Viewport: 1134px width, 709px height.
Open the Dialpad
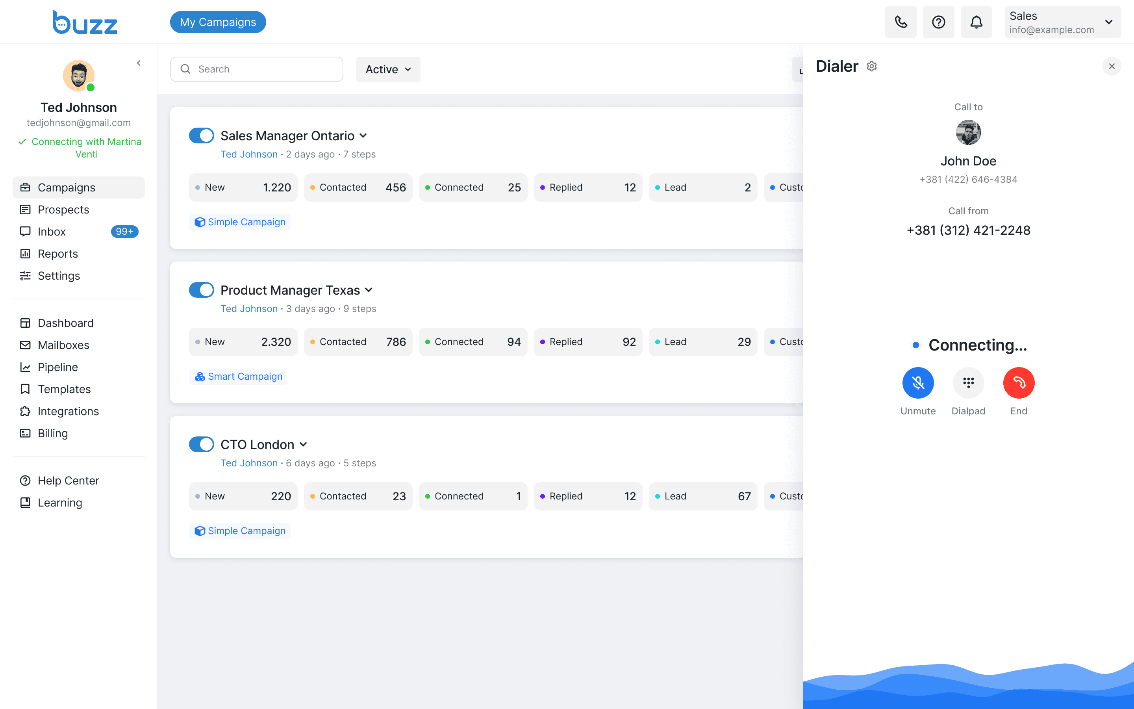point(968,382)
